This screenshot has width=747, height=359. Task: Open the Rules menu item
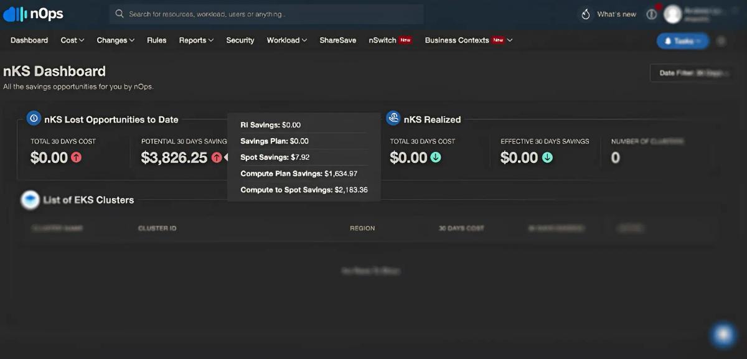156,40
